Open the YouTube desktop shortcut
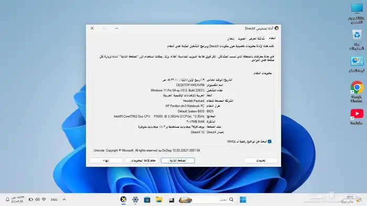 357,117
